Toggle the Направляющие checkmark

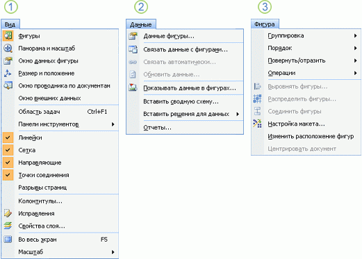tap(8, 162)
